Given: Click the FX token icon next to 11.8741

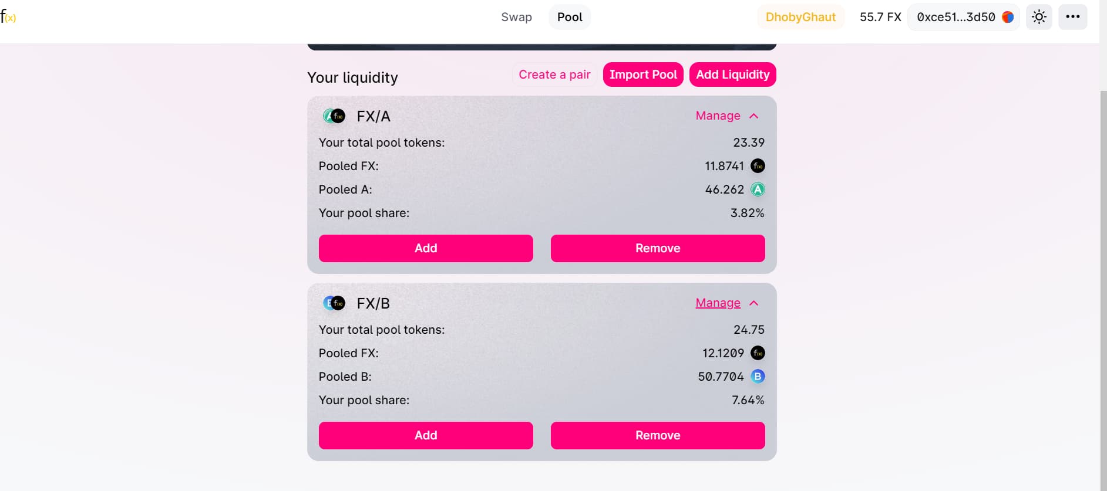Looking at the screenshot, I should pos(758,166).
